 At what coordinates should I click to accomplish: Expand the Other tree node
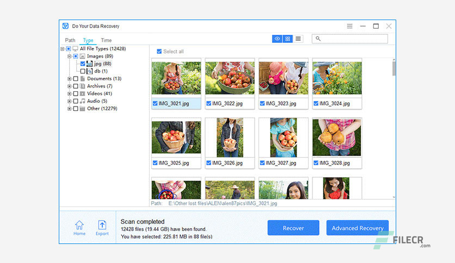click(69, 109)
